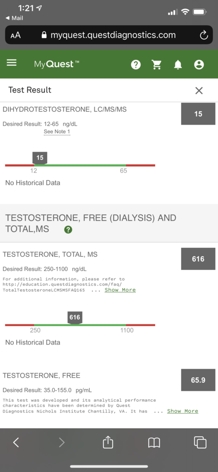Tap the AA reader text size control
Viewport: 218px width, 472px height.
click(x=16, y=35)
